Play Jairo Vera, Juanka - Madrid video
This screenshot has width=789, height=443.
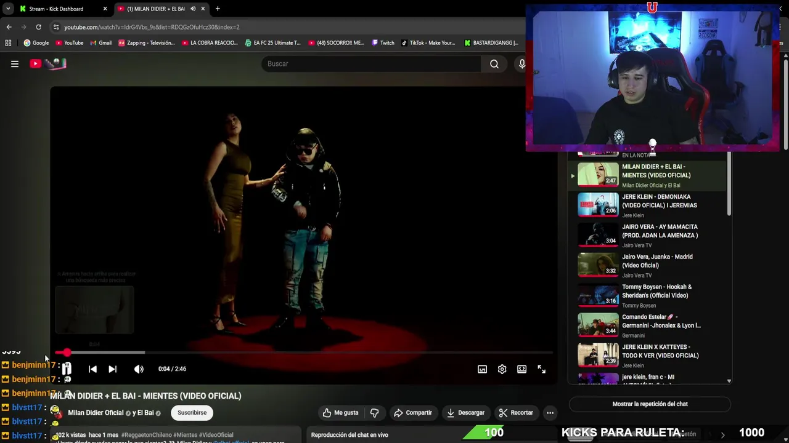coord(647,265)
